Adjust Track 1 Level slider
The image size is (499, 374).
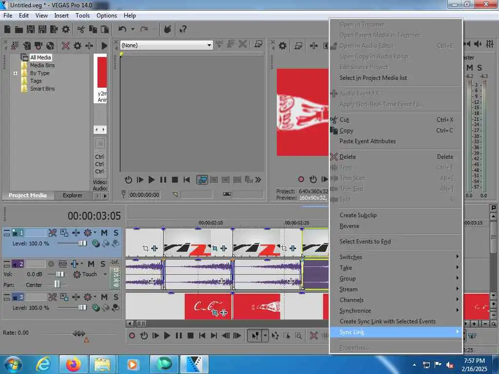point(82,243)
